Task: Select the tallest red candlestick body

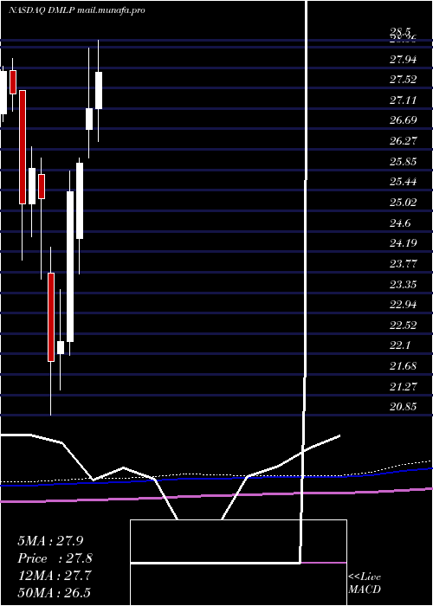Action: click(23, 147)
